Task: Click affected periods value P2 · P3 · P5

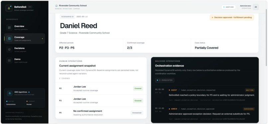Action: pyautogui.click(x=67, y=48)
